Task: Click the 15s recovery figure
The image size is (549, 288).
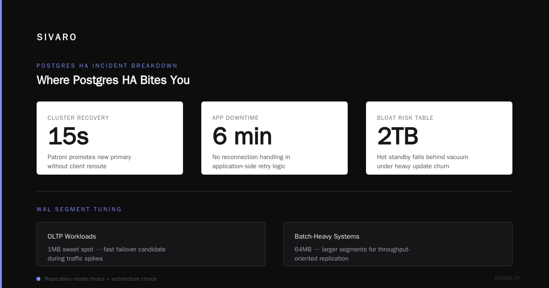Action: [68, 136]
